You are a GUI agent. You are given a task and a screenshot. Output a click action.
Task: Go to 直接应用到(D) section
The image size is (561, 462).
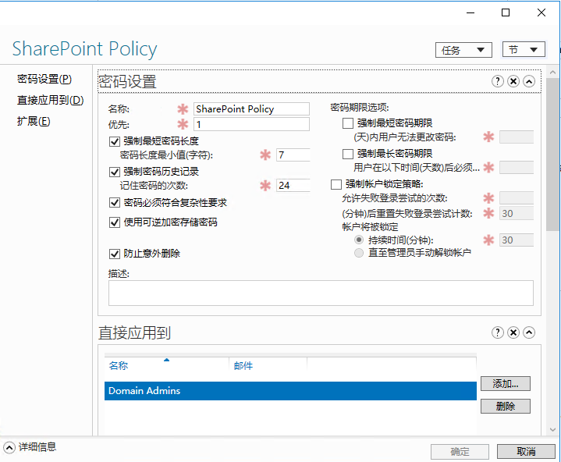[51, 100]
